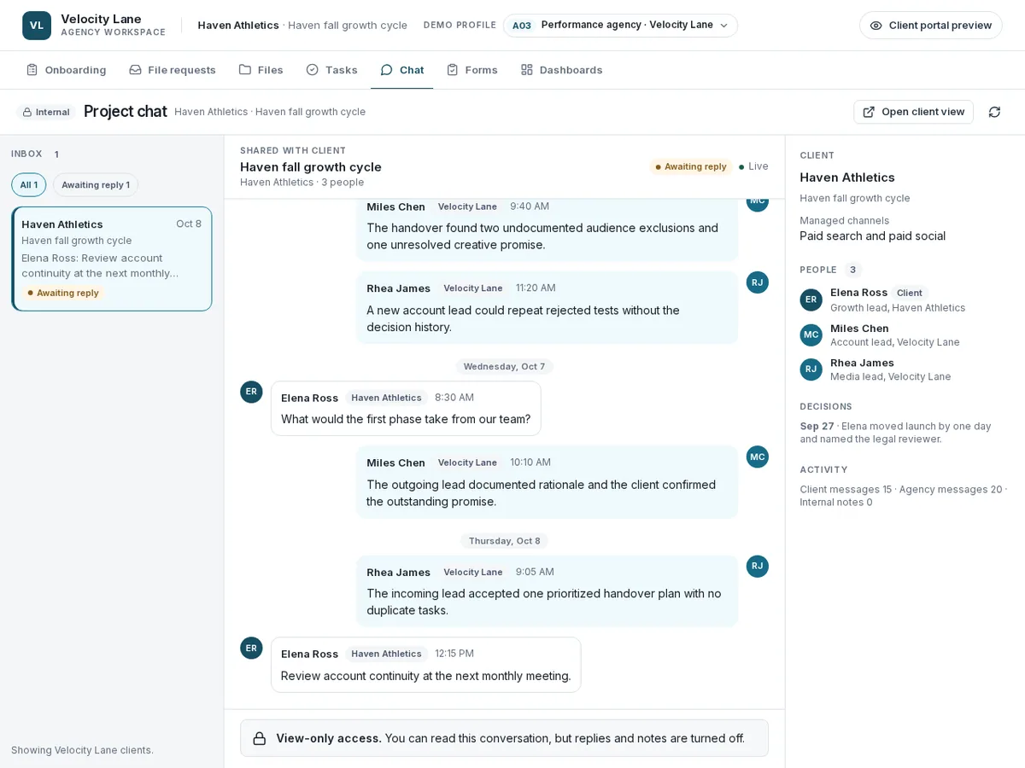Screen dimensions: 1025x768
Task: Click the VL Velocity Lane logo badge
Action: [x=37, y=26]
